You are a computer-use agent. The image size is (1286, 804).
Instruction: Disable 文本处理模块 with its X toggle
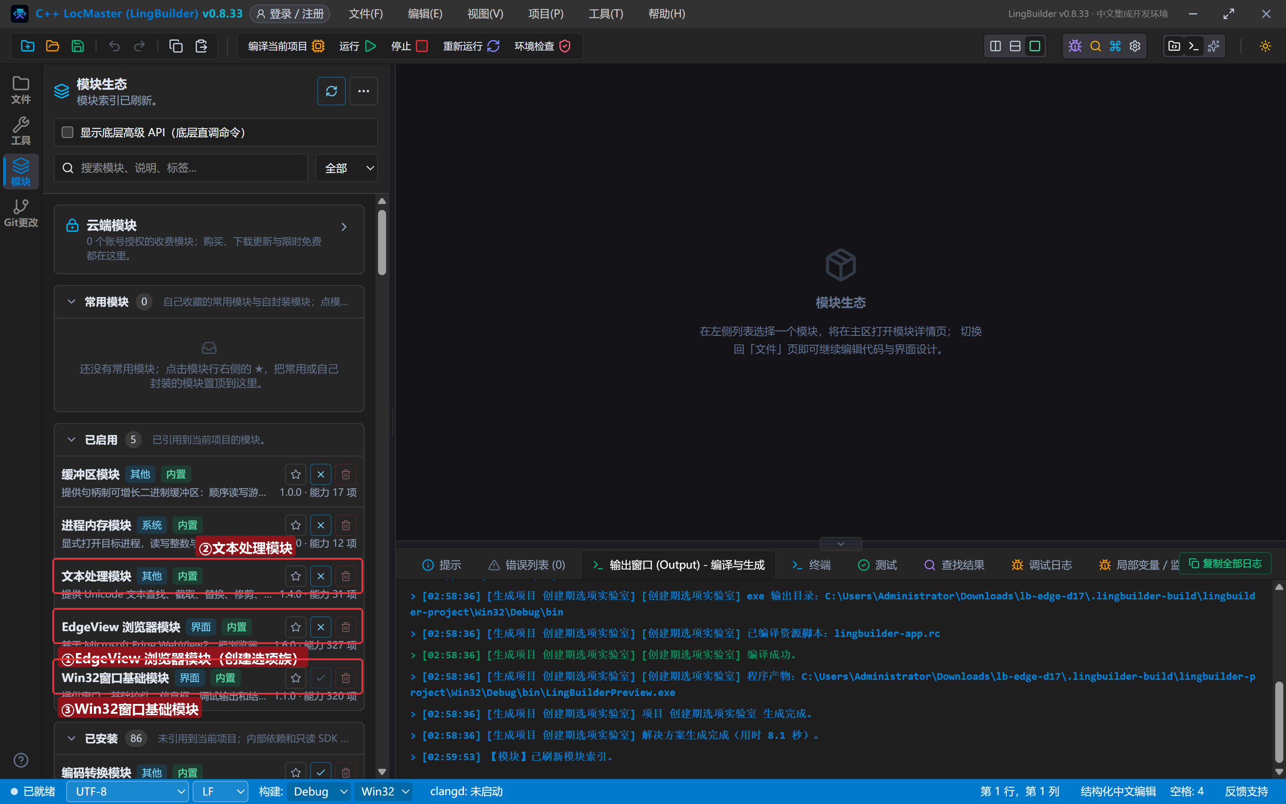(321, 576)
